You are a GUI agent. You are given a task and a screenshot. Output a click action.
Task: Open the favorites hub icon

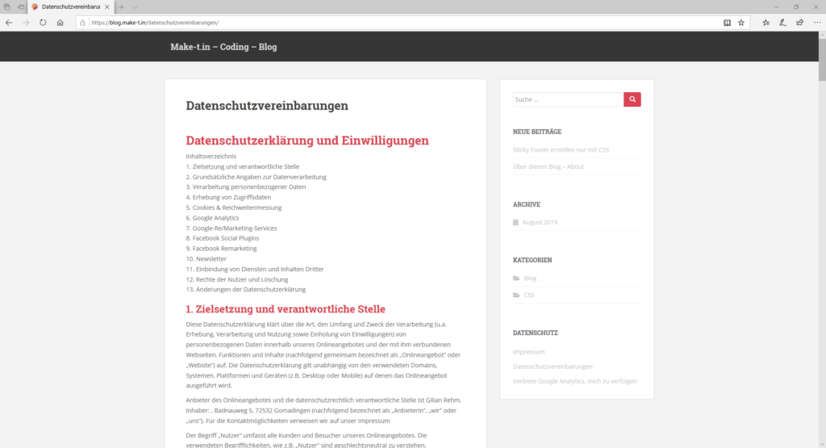[x=766, y=23]
